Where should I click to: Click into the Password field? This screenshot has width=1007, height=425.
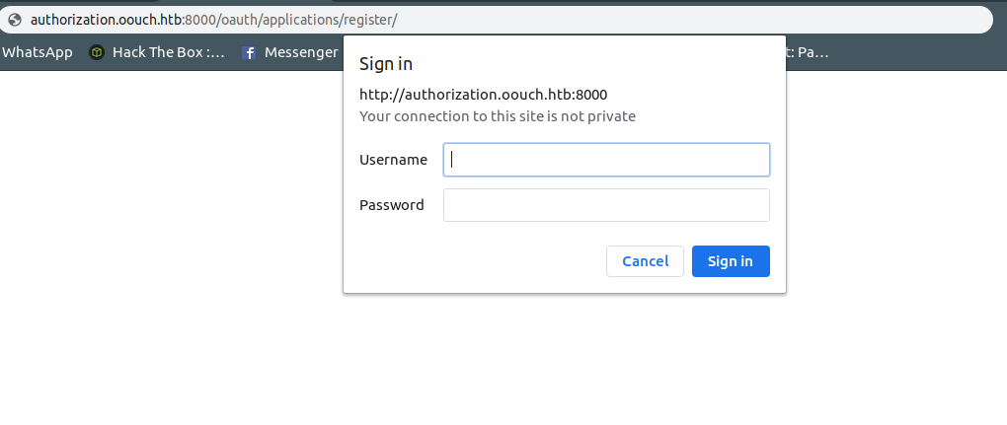(x=606, y=205)
